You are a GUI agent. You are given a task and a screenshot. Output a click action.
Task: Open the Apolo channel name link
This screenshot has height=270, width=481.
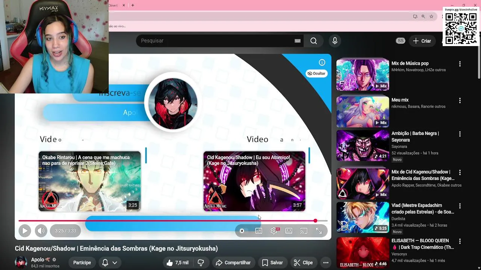(x=38, y=259)
